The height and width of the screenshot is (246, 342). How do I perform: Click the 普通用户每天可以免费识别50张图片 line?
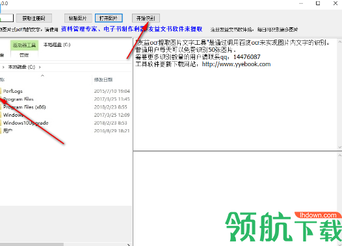point(185,50)
